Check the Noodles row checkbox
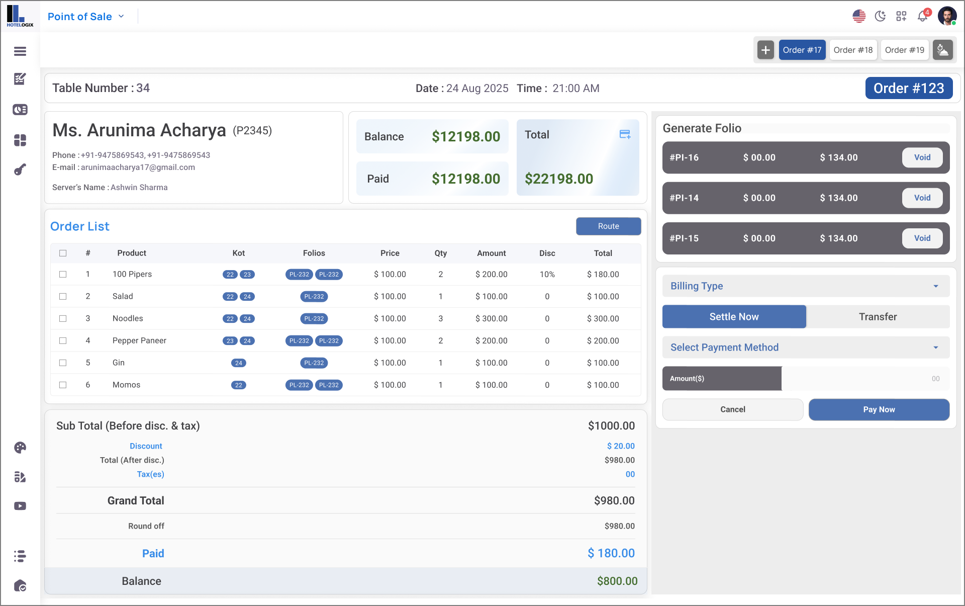The image size is (965, 606). pos(63,318)
